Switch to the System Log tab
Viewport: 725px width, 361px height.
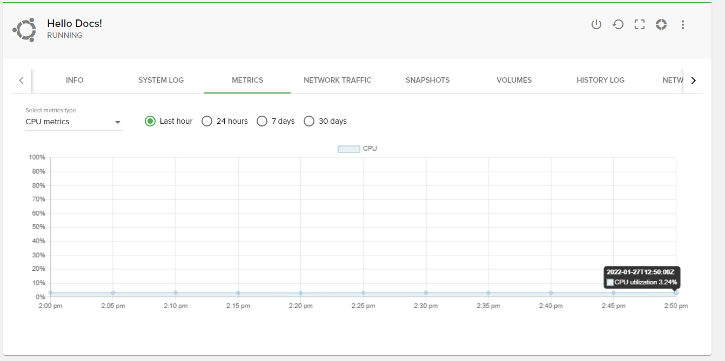tap(161, 80)
